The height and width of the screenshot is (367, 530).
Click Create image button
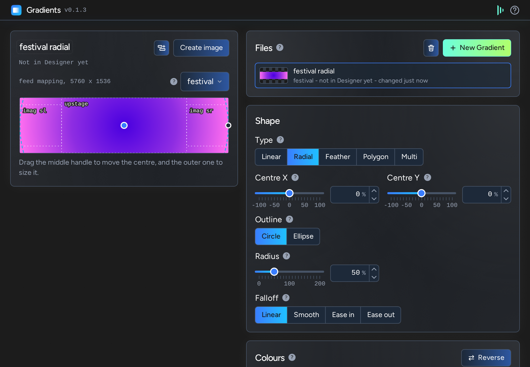pos(201,48)
